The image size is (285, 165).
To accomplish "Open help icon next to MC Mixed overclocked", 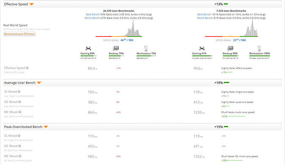I will pos(20,156).
